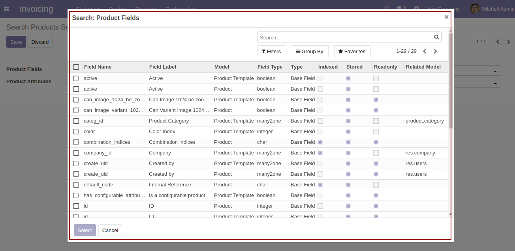The width and height of the screenshot is (515, 251).
Task: Click 'Combination Indices' label cell
Action: (172, 142)
